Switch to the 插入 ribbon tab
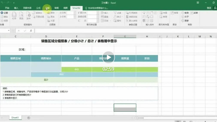The width and height of the screenshot is (217, 122). pos(16,8)
